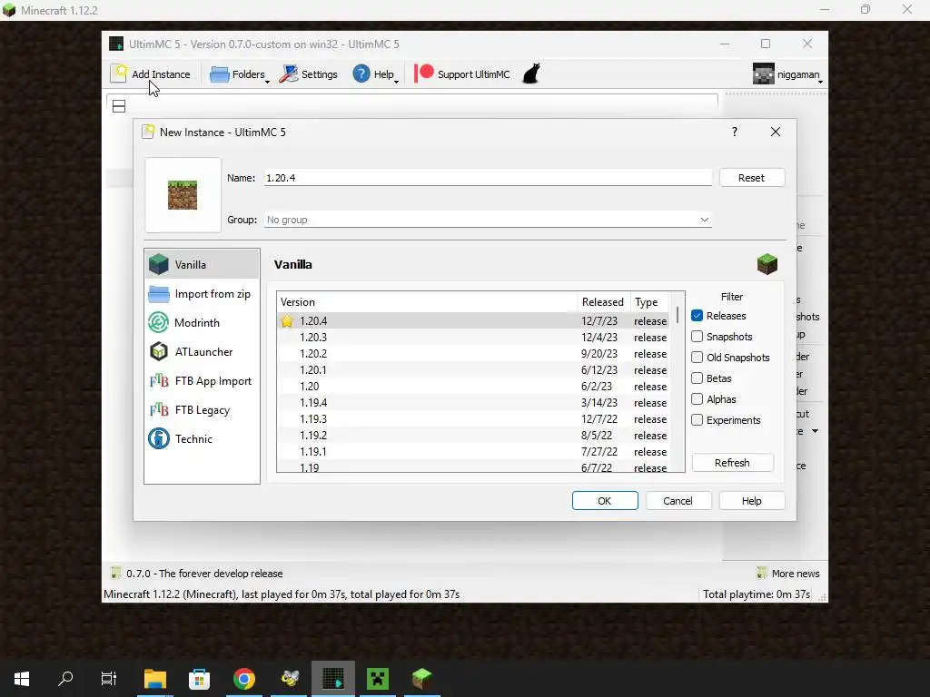Click the More news button

click(x=788, y=574)
